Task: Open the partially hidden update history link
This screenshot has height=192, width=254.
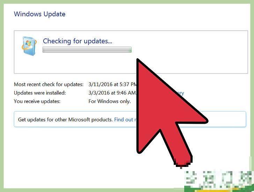Action: click(180, 93)
